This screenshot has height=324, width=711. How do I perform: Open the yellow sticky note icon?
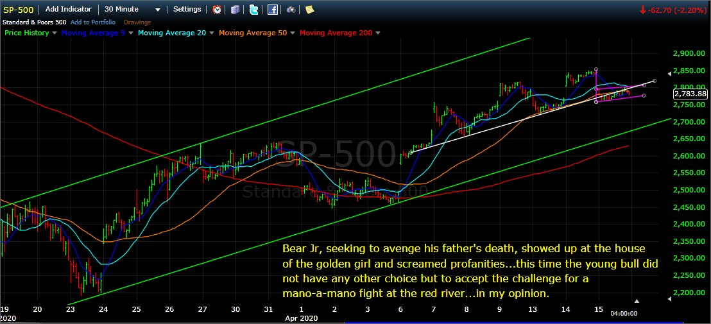click(310, 10)
